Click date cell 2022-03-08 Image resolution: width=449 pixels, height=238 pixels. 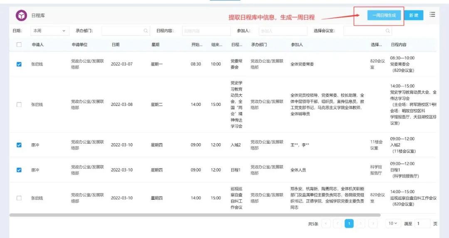coord(122,104)
